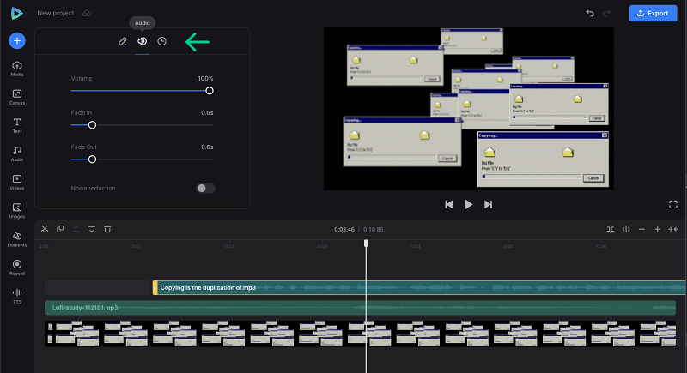The height and width of the screenshot is (373, 687).
Task: Click the trash delete icon
Action: click(107, 229)
